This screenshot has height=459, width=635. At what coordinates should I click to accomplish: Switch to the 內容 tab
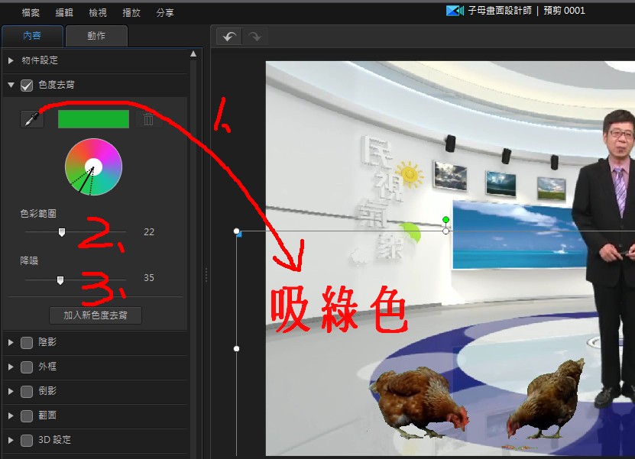(x=32, y=36)
